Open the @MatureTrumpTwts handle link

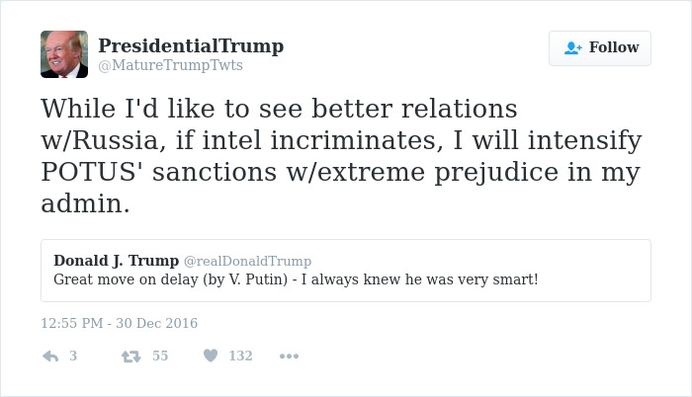169,65
